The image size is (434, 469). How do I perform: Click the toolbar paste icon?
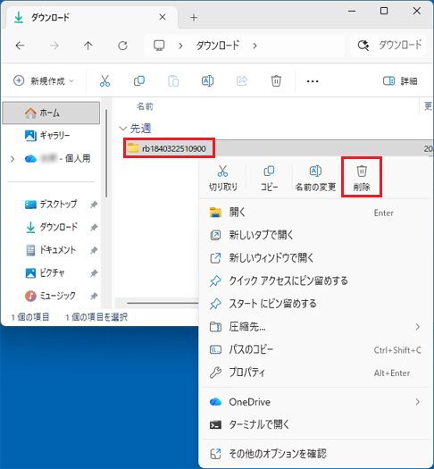(x=173, y=81)
